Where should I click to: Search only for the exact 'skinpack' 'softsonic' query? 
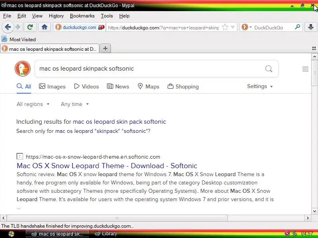coord(102,131)
